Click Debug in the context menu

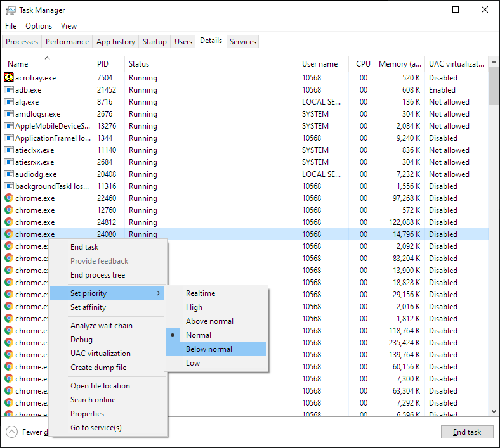[108, 340]
